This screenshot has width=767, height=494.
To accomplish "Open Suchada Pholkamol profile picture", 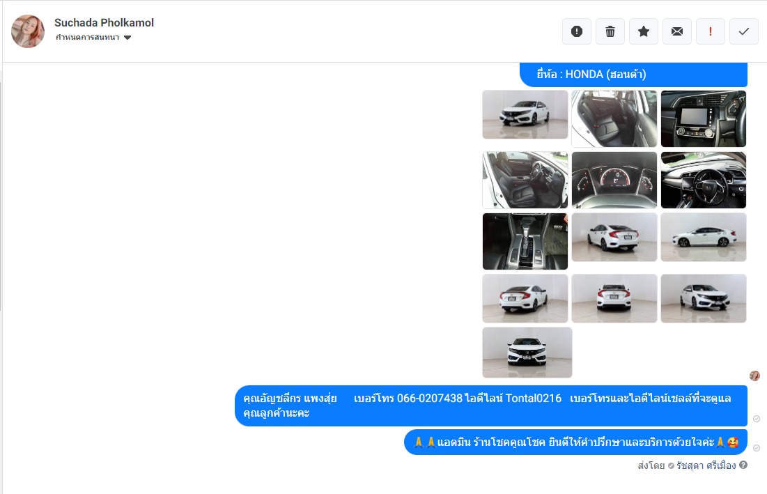I will point(28,31).
